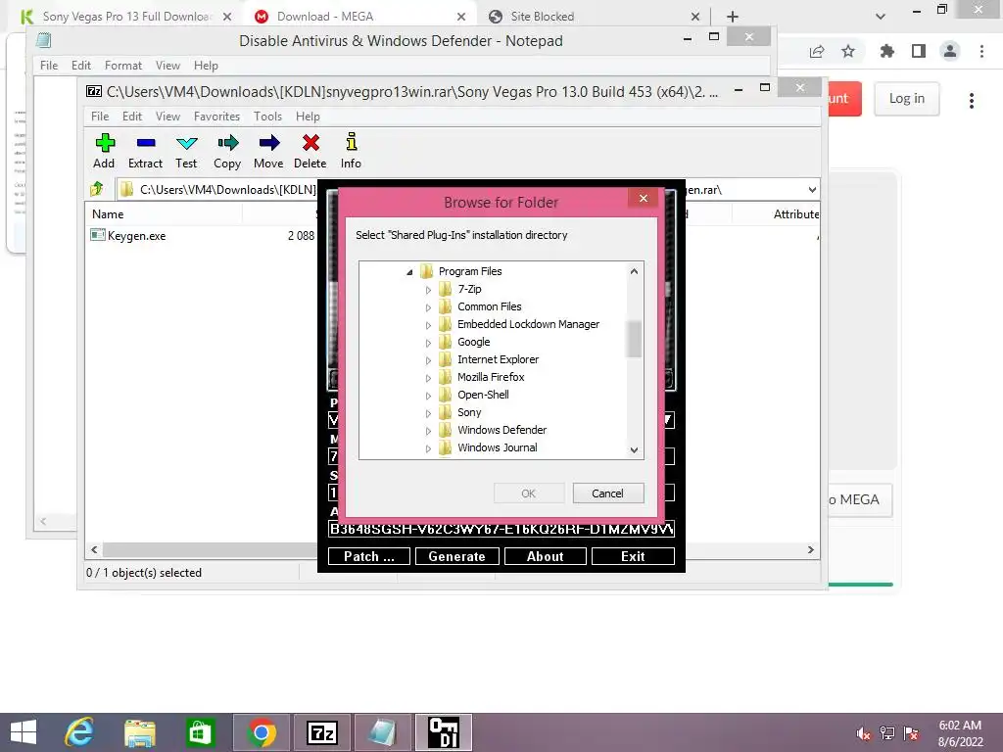This screenshot has height=752, width=1003.
Task: Switch to Notepad in the taskbar
Action: (383, 732)
